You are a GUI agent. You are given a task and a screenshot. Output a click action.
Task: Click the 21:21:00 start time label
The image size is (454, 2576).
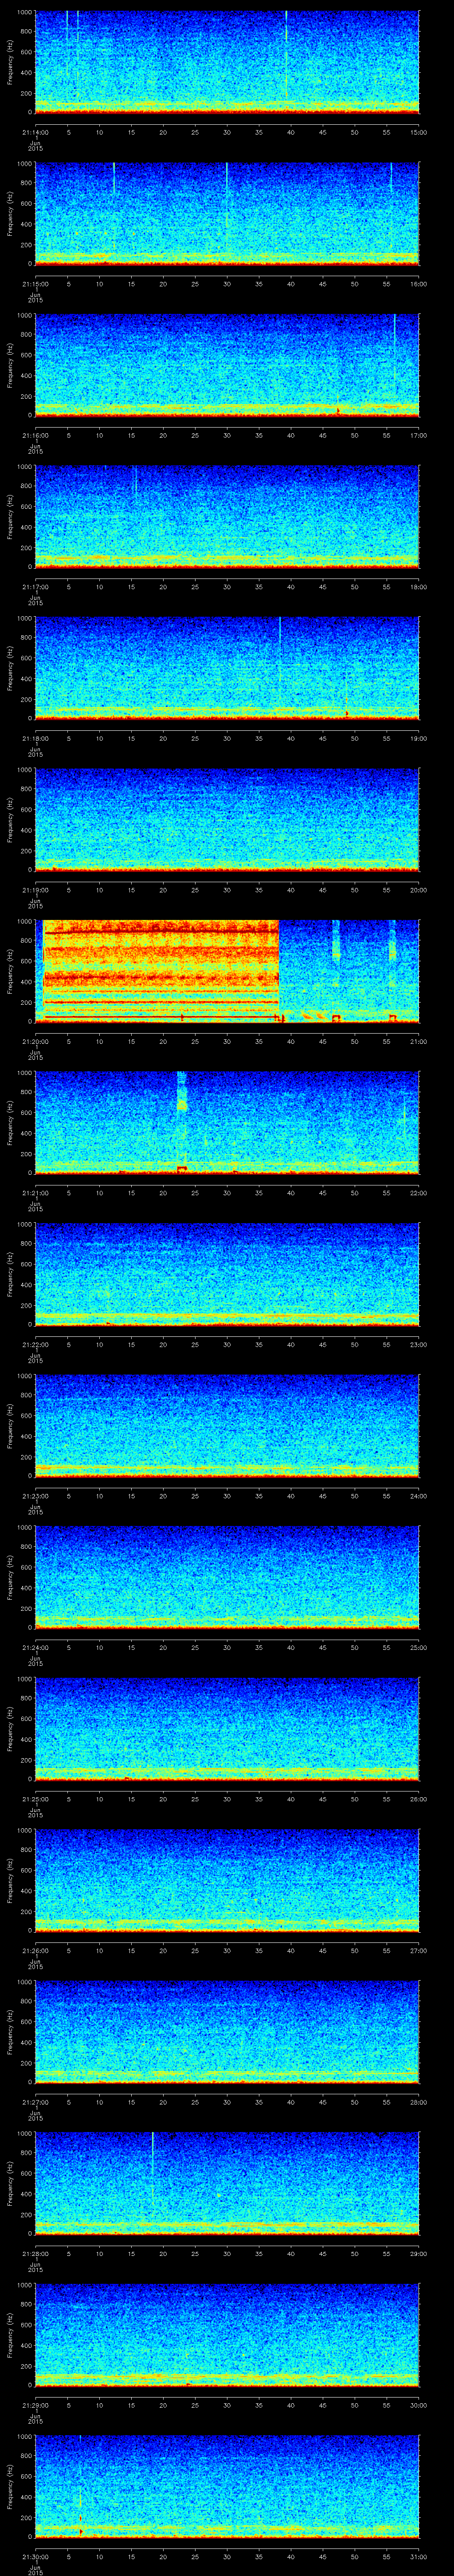pos(35,1192)
